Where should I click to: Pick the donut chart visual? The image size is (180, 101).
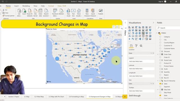click(x=136, y=33)
